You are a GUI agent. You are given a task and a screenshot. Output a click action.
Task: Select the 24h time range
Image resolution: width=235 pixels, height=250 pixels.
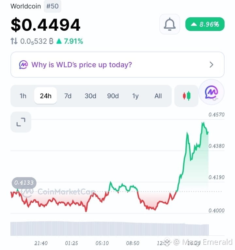46,96
